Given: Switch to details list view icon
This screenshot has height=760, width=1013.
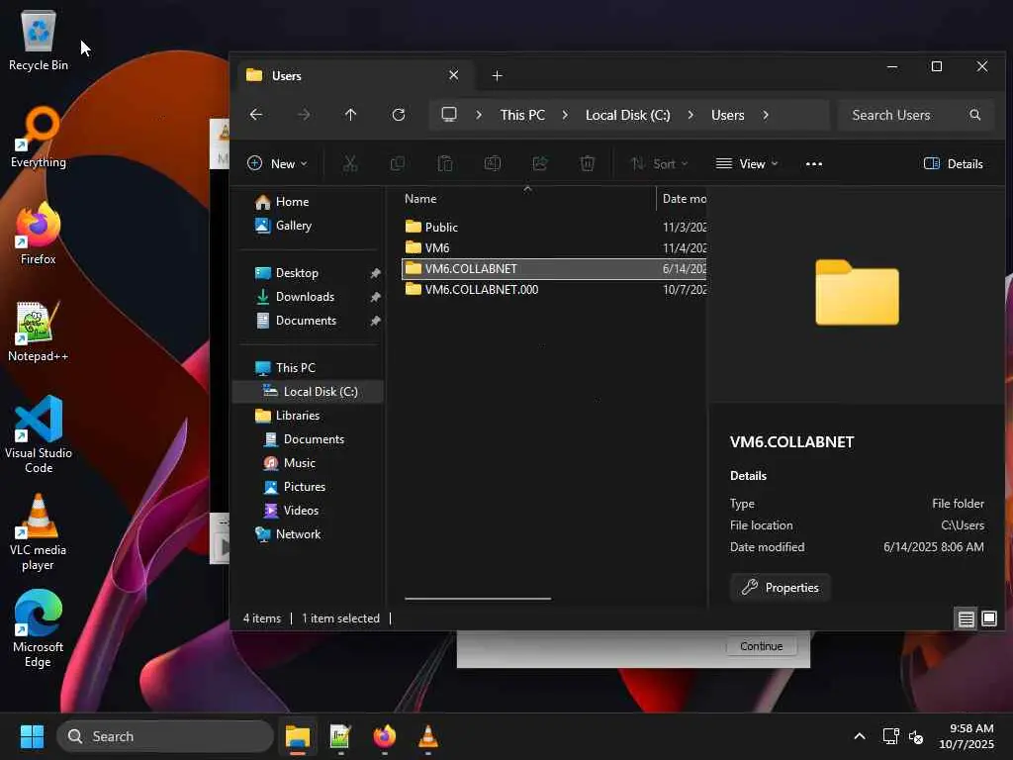Looking at the screenshot, I should (x=966, y=619).
